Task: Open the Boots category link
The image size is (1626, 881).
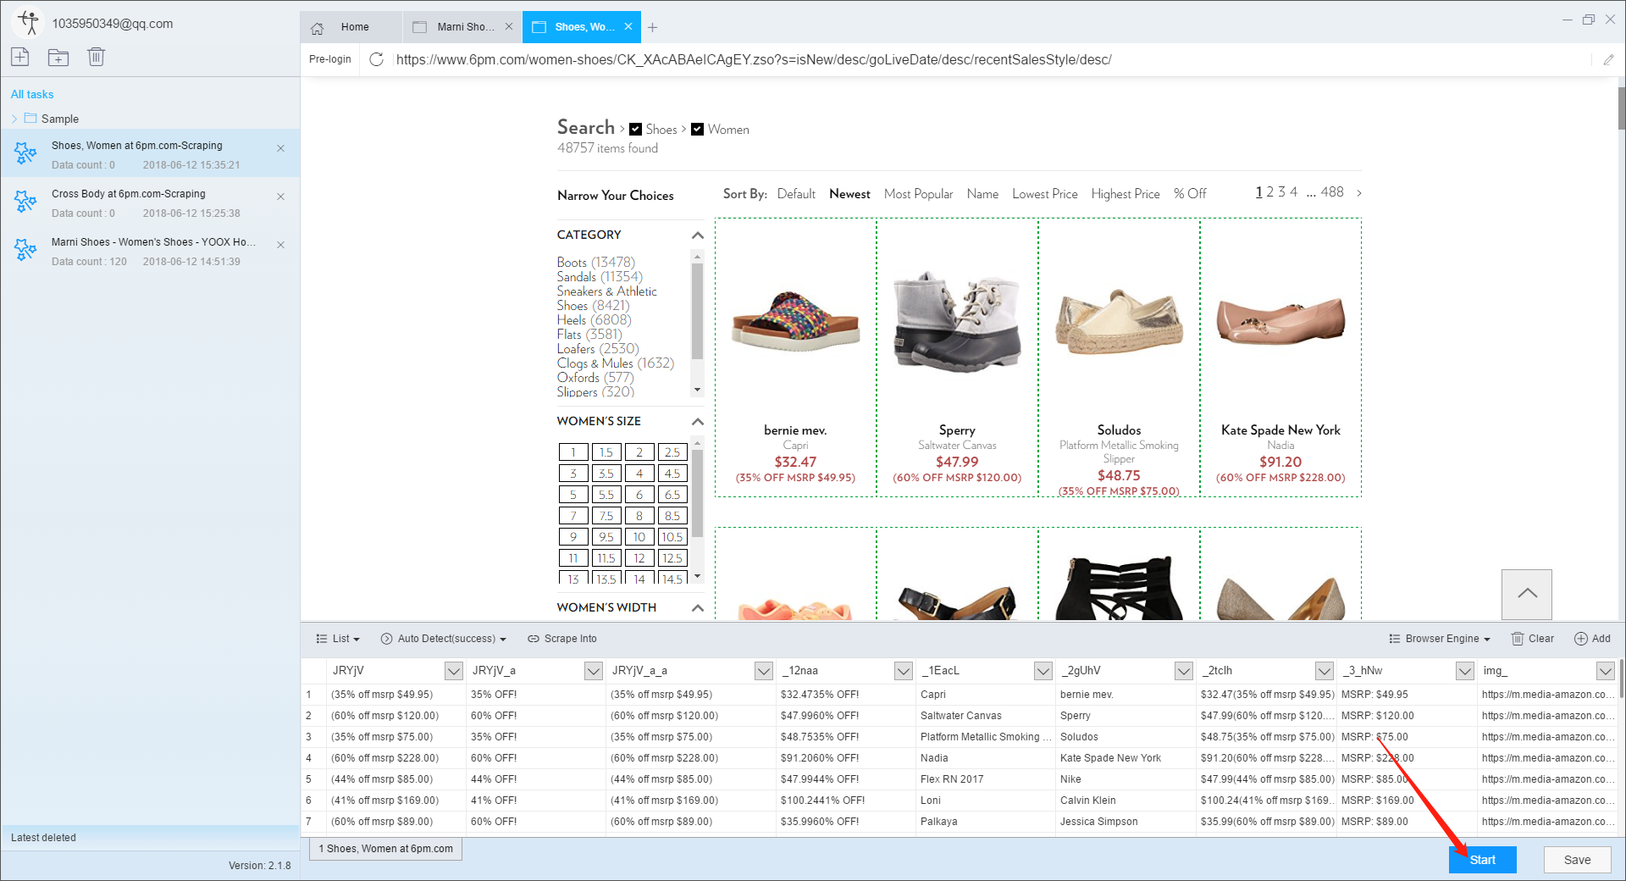Action: (x=595, y=263)
